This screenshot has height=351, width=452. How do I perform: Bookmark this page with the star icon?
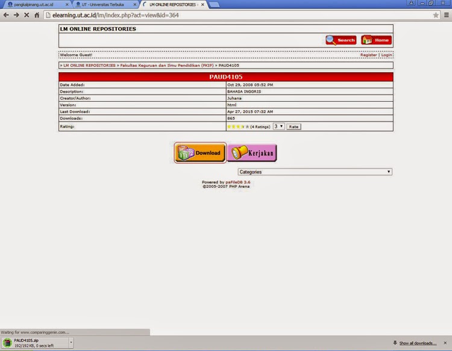436,15
